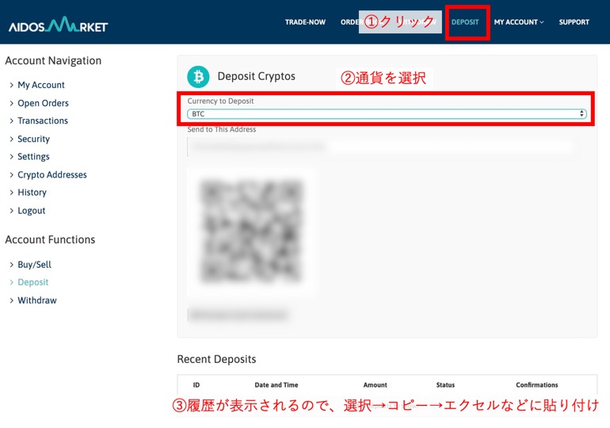This screenshot has height=428, width=610.
Task: Open Transactions in Account Navigation
Action: pyautogui.click(x=43, y=120)
